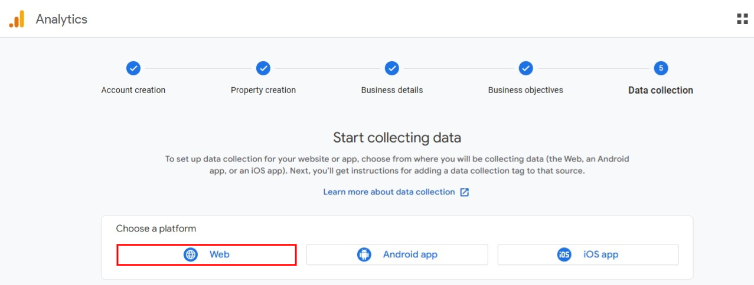Go to the Business objectives step label
Screen dimensions: 754x285
pos(525,90)
